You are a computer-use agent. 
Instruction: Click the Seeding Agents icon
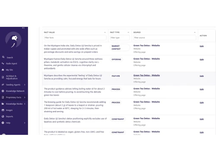pos(3,85)
